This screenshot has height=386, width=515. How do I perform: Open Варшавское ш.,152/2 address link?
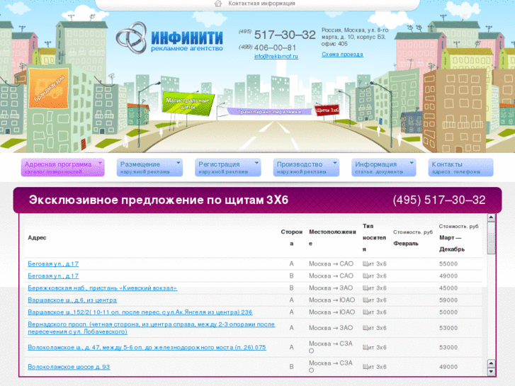click(140, 312)
